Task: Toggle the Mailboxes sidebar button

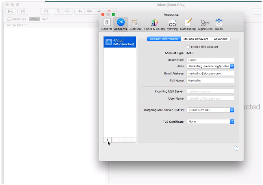Action: 17,19
